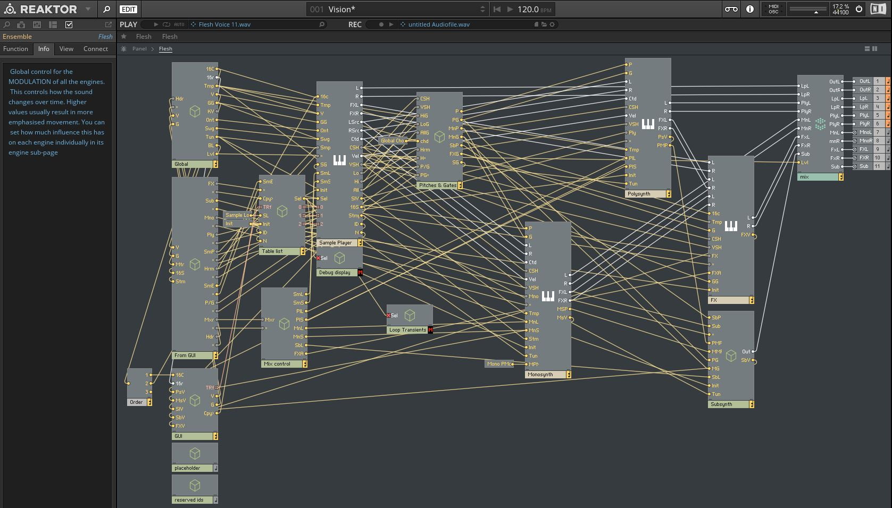Switch structure view to horizontal split layout
Screen dimensions: 892x508
click(867, 48)
